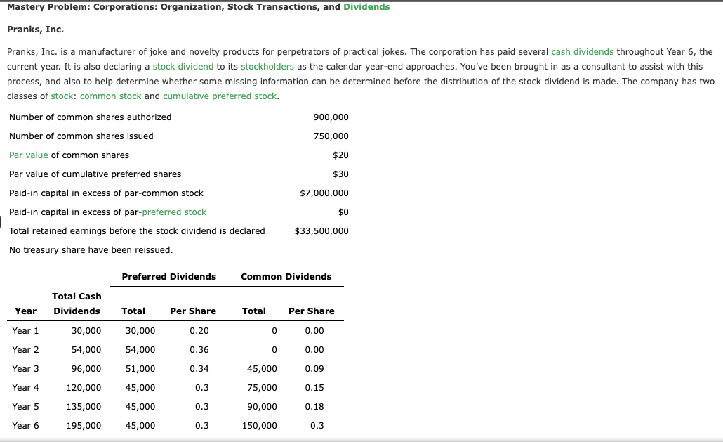
Task: Select the 195,000 Year 6 dividend value
Action: point(88,425)
